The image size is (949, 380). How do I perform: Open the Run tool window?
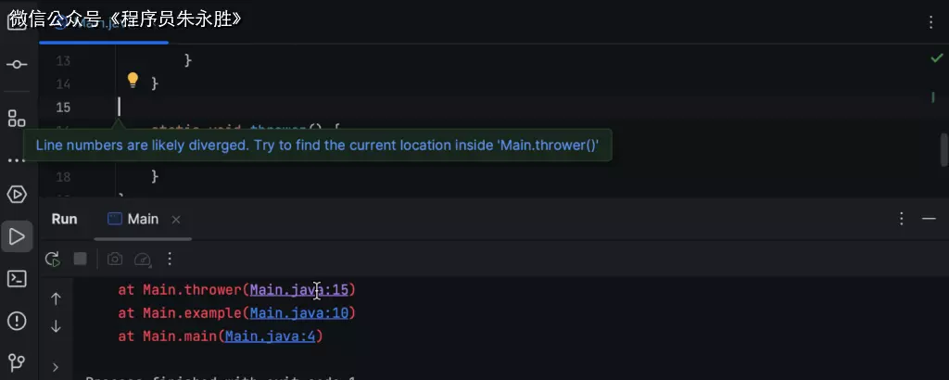click(17, 236)
